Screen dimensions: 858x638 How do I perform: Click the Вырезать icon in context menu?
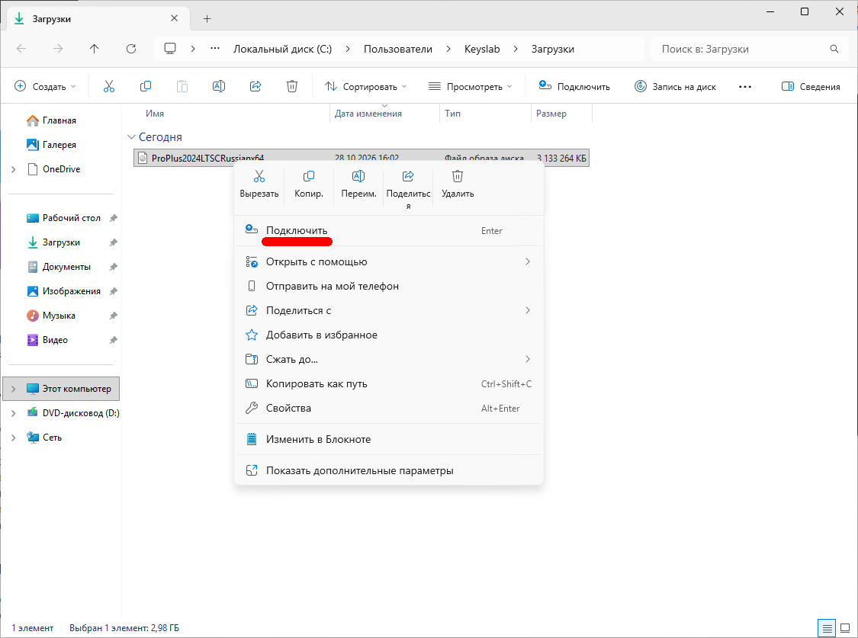coord(259,176)
